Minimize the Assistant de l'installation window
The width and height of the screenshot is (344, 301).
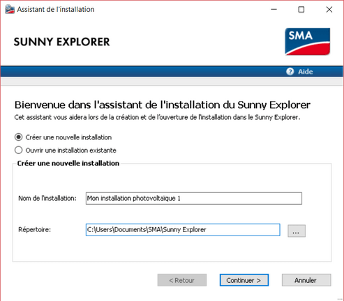(274, 9)
